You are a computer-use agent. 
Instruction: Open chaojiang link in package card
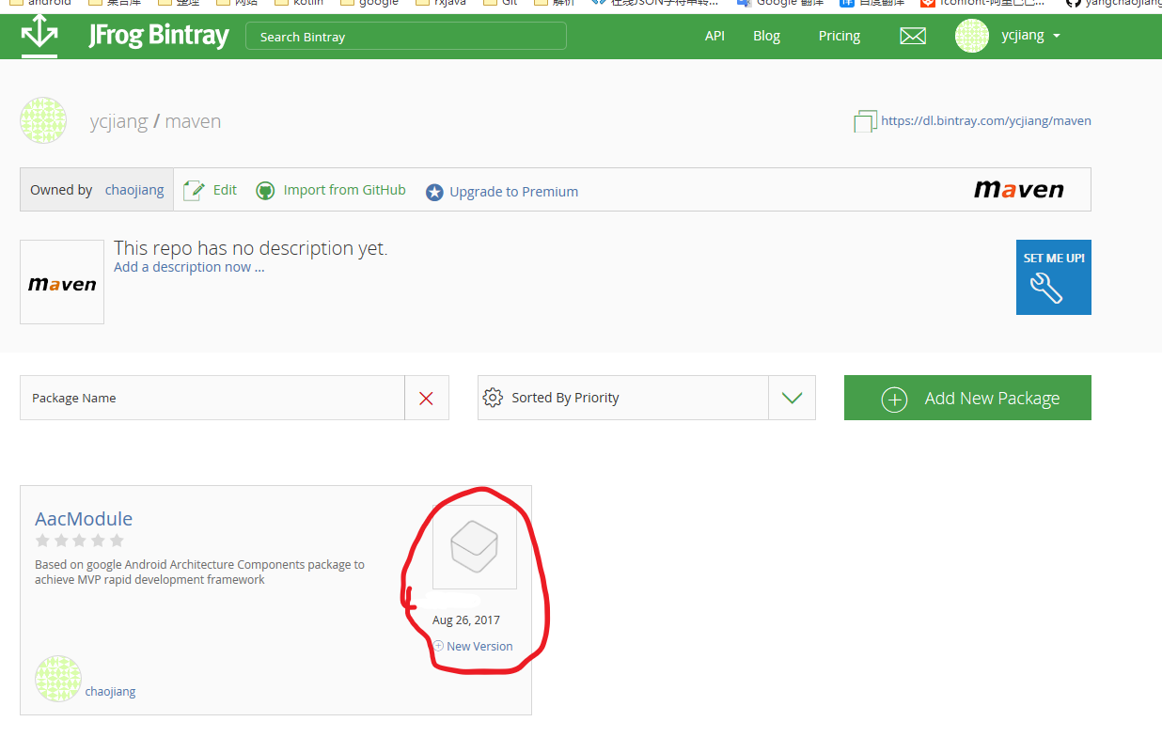pos(110,691)
